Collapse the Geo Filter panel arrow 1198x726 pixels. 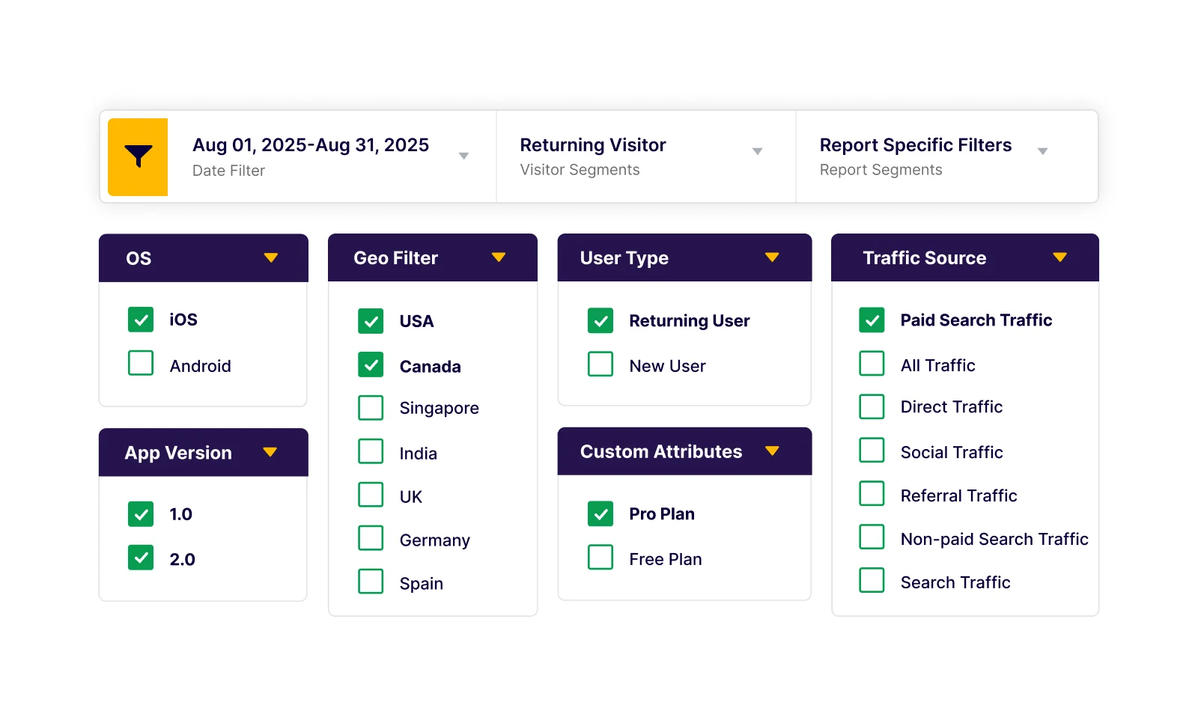[499, 257]
